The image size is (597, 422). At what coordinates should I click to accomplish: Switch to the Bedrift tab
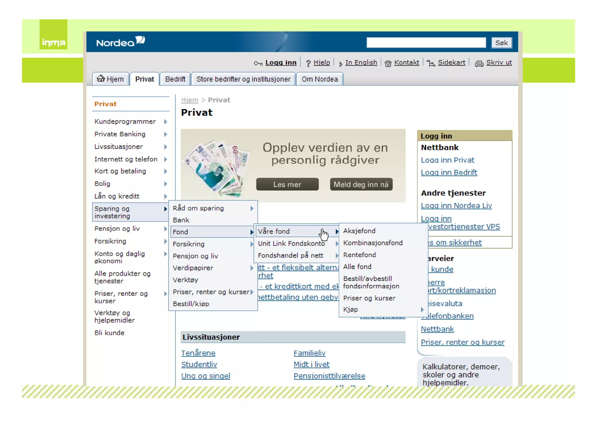point(175,79)
